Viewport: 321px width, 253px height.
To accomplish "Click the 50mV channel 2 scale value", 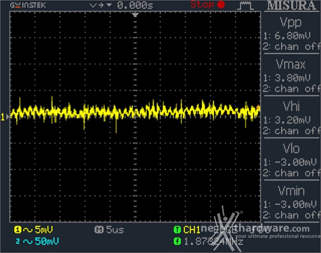I will click(x=46, y=241).
